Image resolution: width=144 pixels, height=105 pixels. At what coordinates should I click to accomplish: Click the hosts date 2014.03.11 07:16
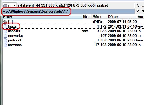pyautogui.click(x=122, y=26)
